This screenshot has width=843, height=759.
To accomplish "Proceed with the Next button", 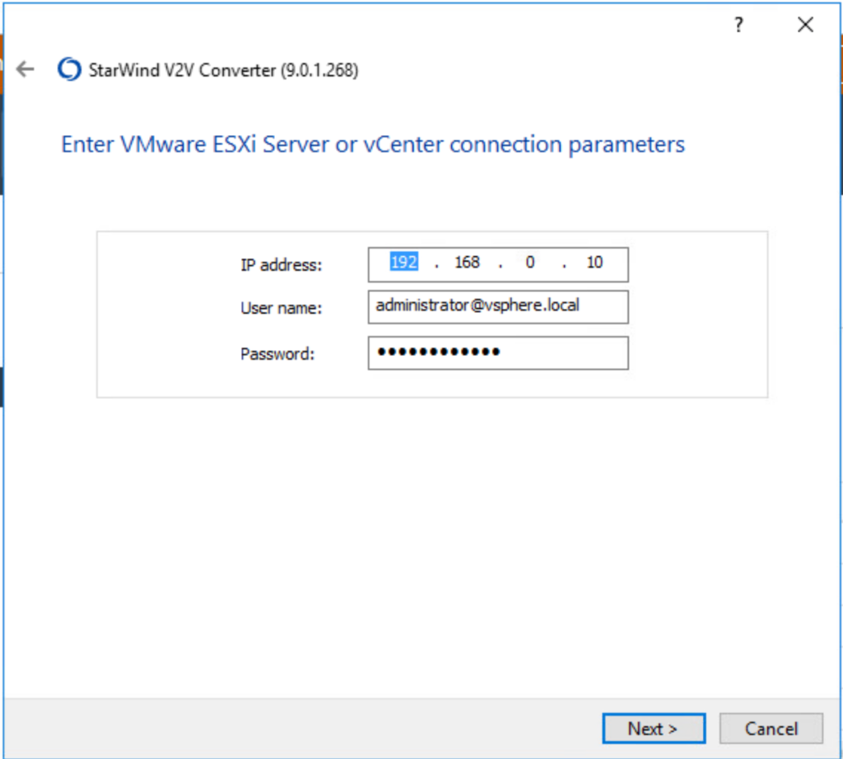I will point(654,729).
